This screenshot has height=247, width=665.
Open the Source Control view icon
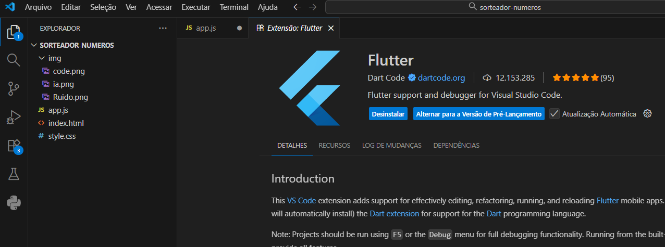14,89
